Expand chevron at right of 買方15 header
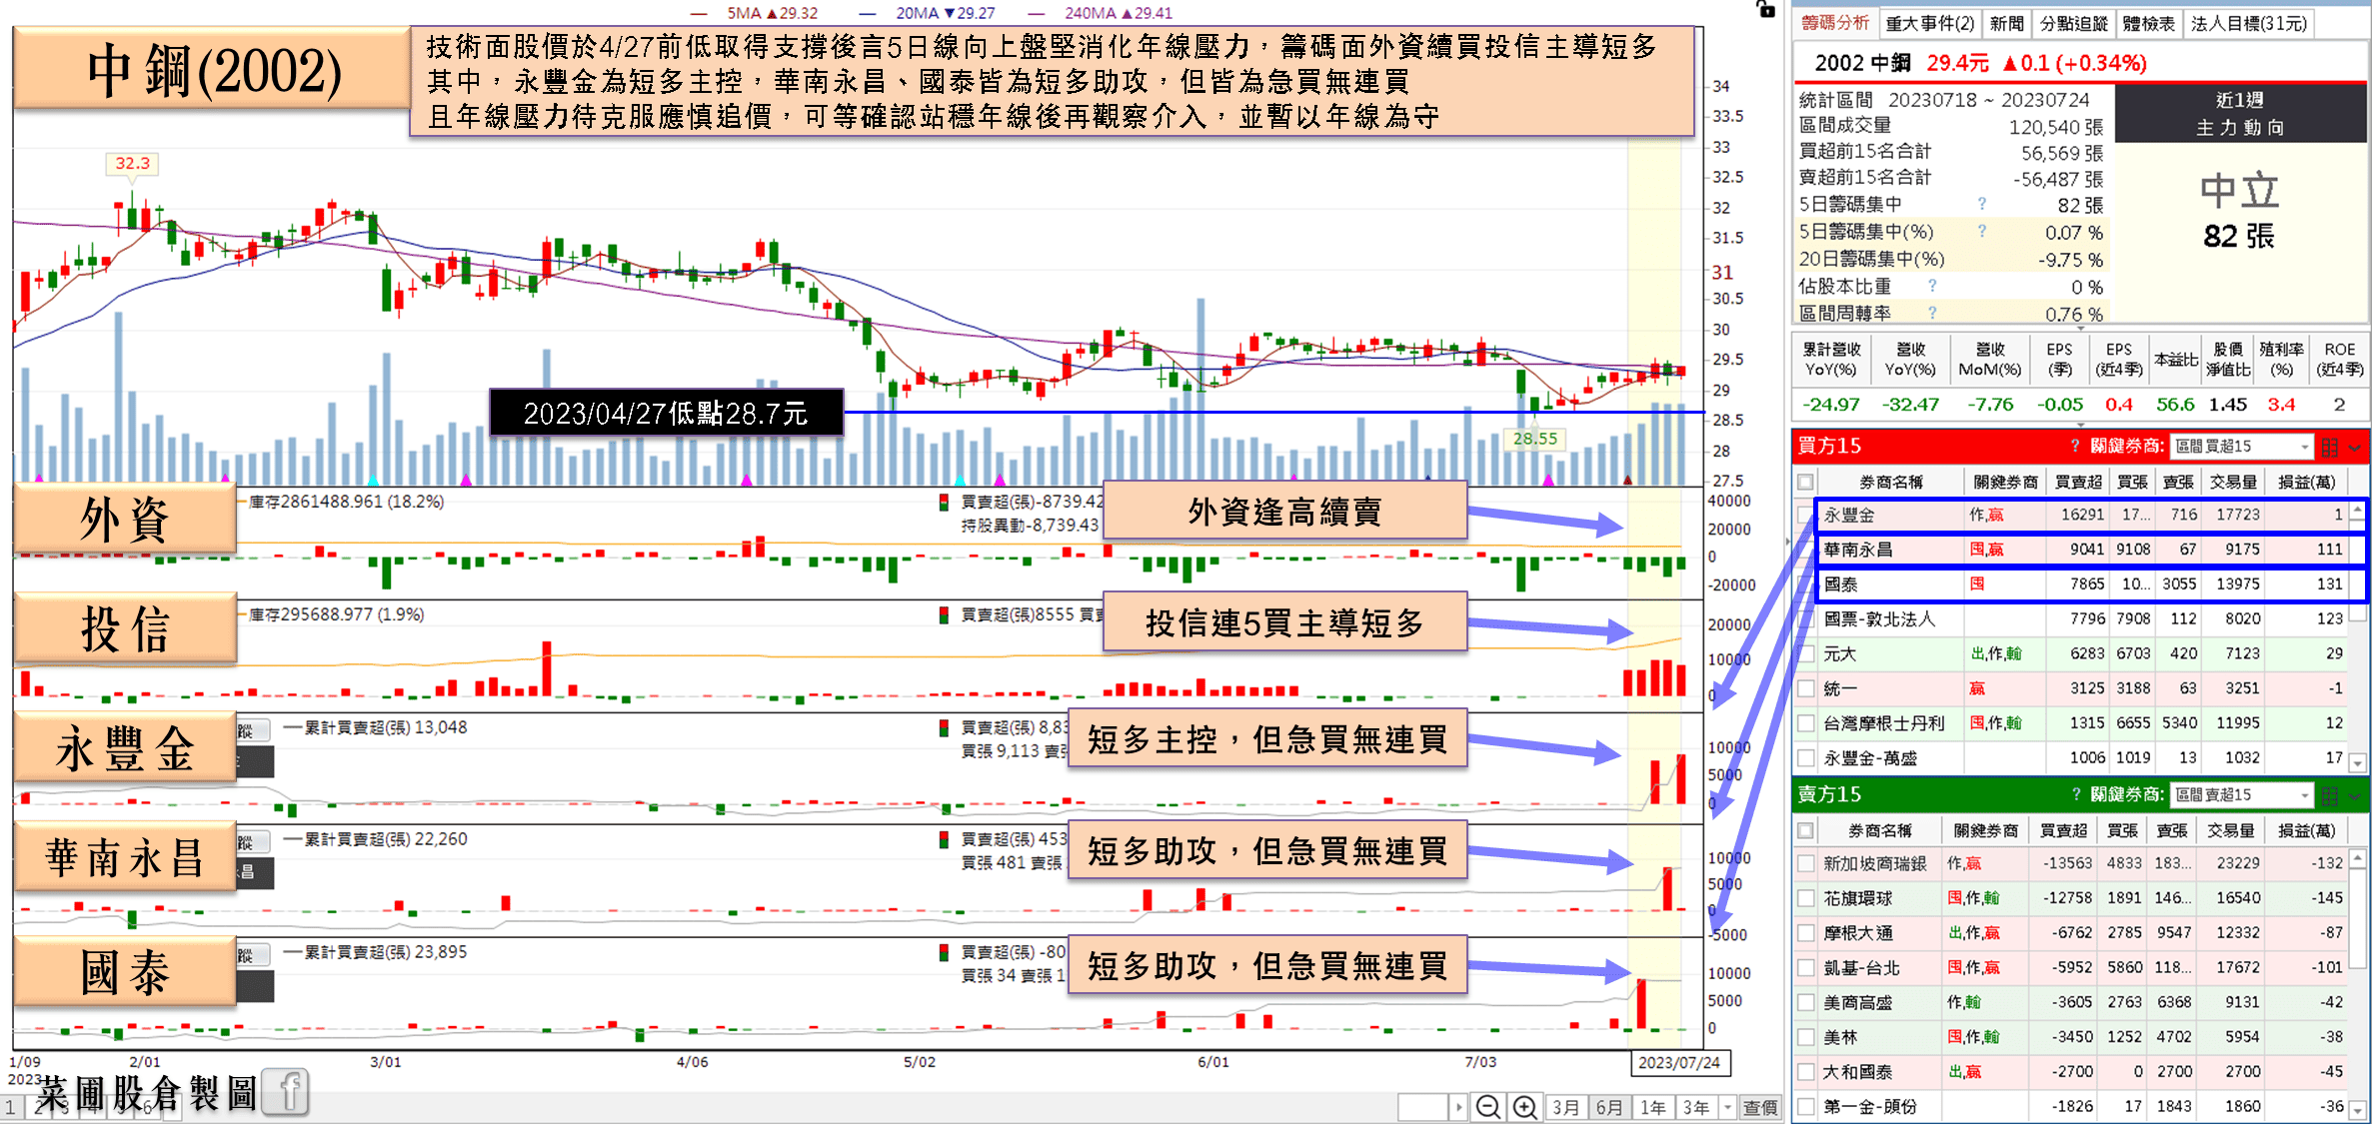Viewport: 2372px width, 1146px height. 2354,447
